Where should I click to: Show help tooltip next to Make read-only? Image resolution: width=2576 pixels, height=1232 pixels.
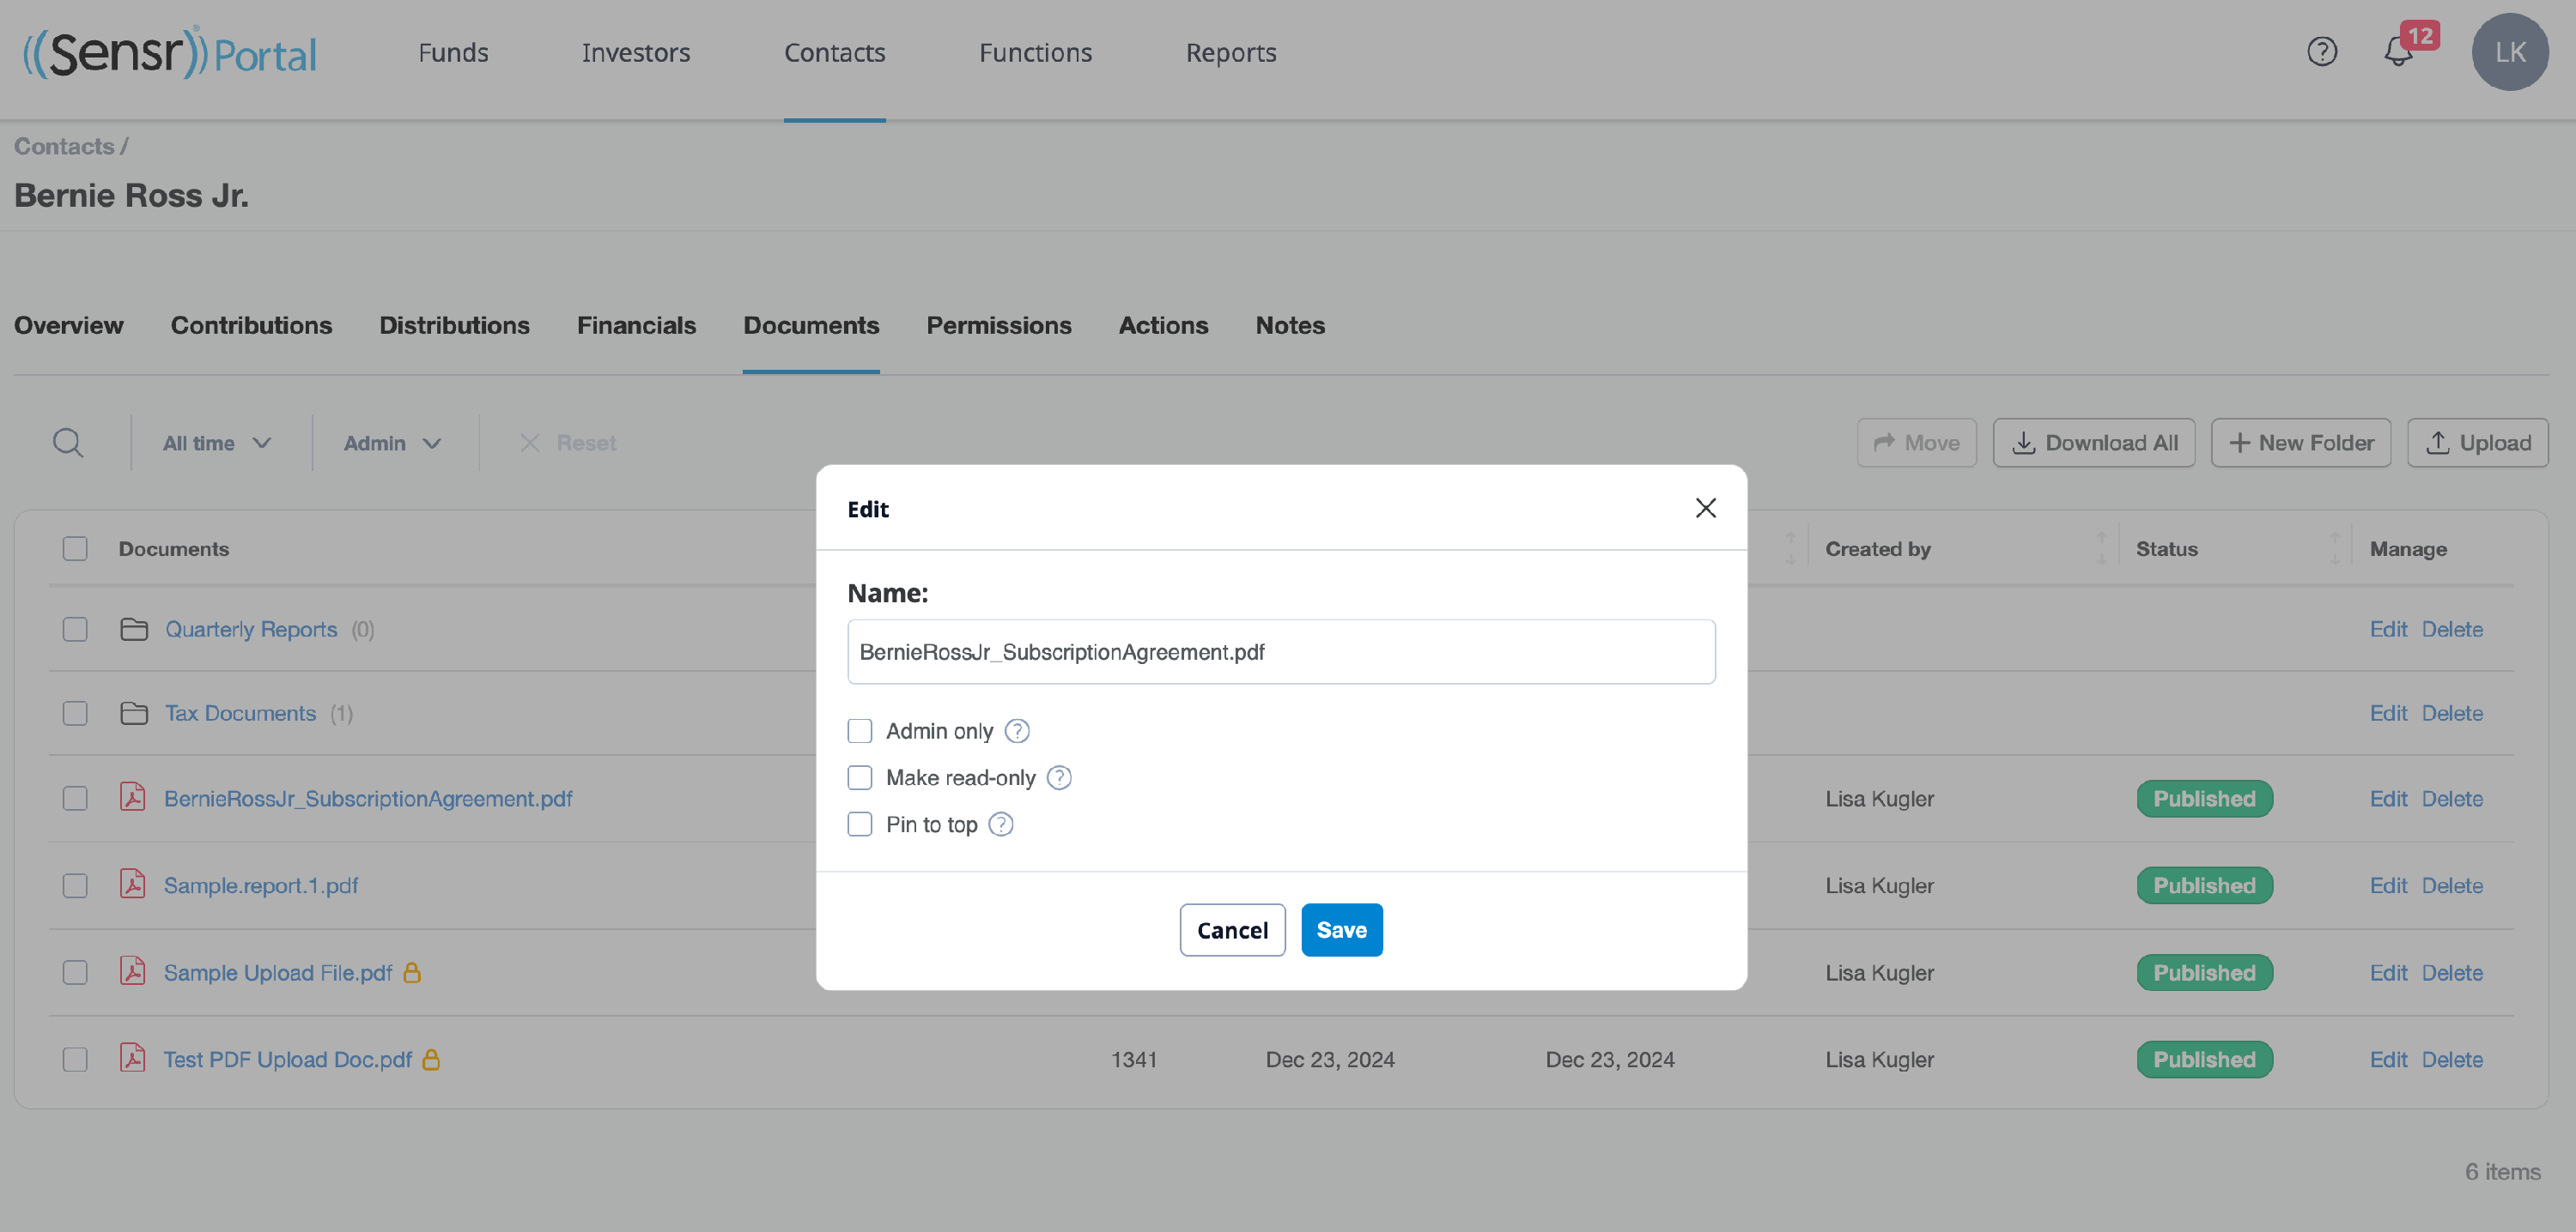point(1058,778)
